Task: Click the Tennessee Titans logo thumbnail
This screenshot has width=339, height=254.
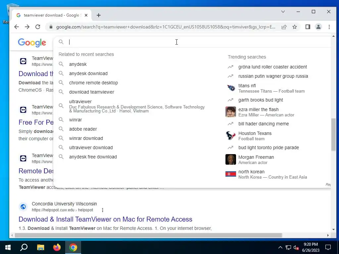Action: coord(231,88)
